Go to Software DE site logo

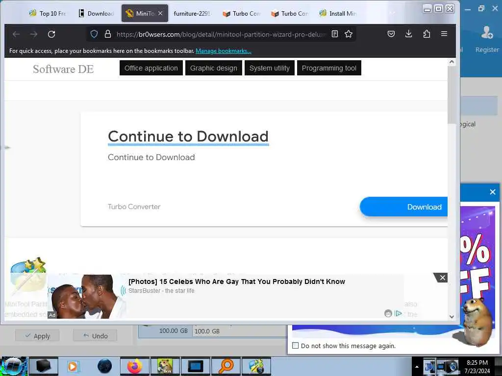(x=63, y=69)
